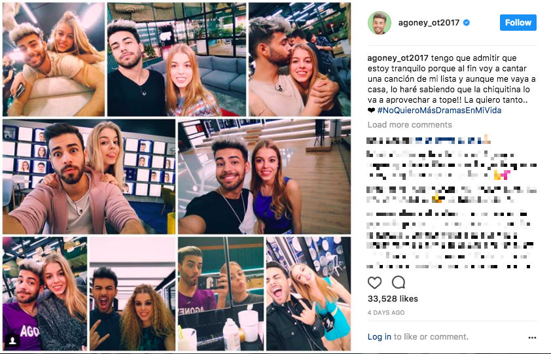View the 33,528 likes count
This screenshot has height=354, width=551.
click(393, 299)
